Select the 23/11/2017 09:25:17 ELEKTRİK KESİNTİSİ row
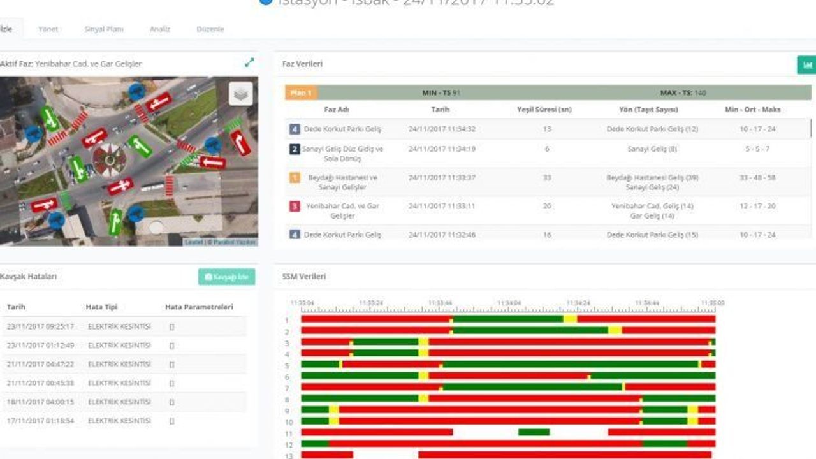Screen dimensions: 816x459 [123, 326]
